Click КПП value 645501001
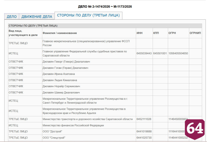Screen dimensions: 207x142 160,54
